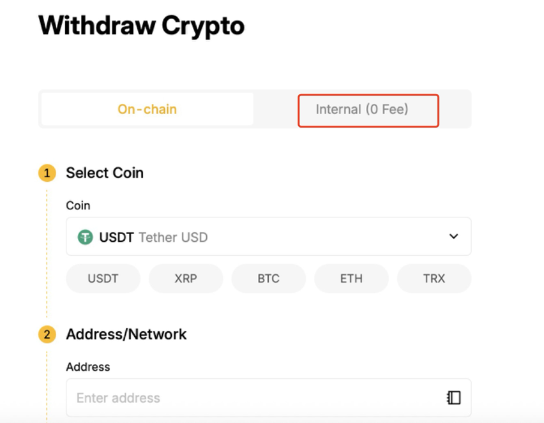
Task: Pick the BTC quick coin chip
Action: point(269,278)
